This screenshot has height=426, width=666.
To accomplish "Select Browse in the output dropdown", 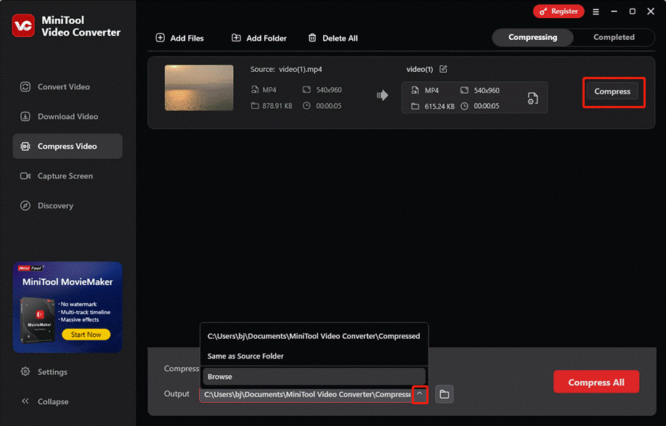I will click(220, 377).
